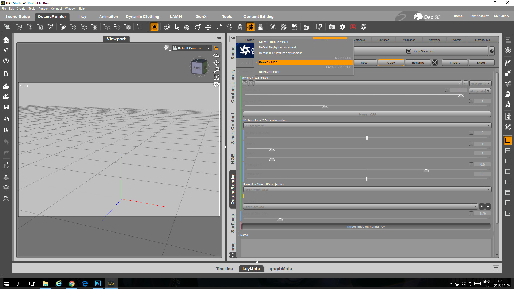Open the Default Camera dropdown
This screenshot has height=289, width=514.
[209, 48]
